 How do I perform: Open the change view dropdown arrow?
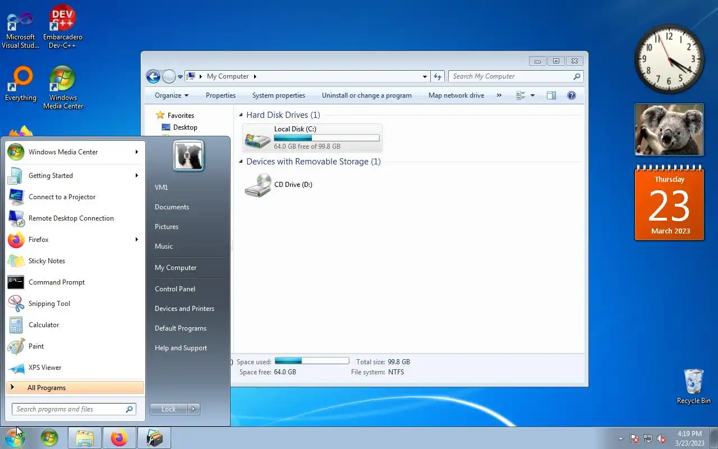[x=532, y=95]
